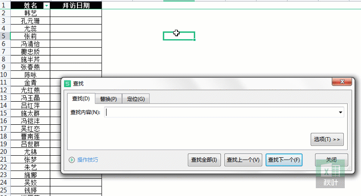Viewport: 361px width, 196px height.
Task: Select cell containing 尤红燕
Action: (31, 90)
